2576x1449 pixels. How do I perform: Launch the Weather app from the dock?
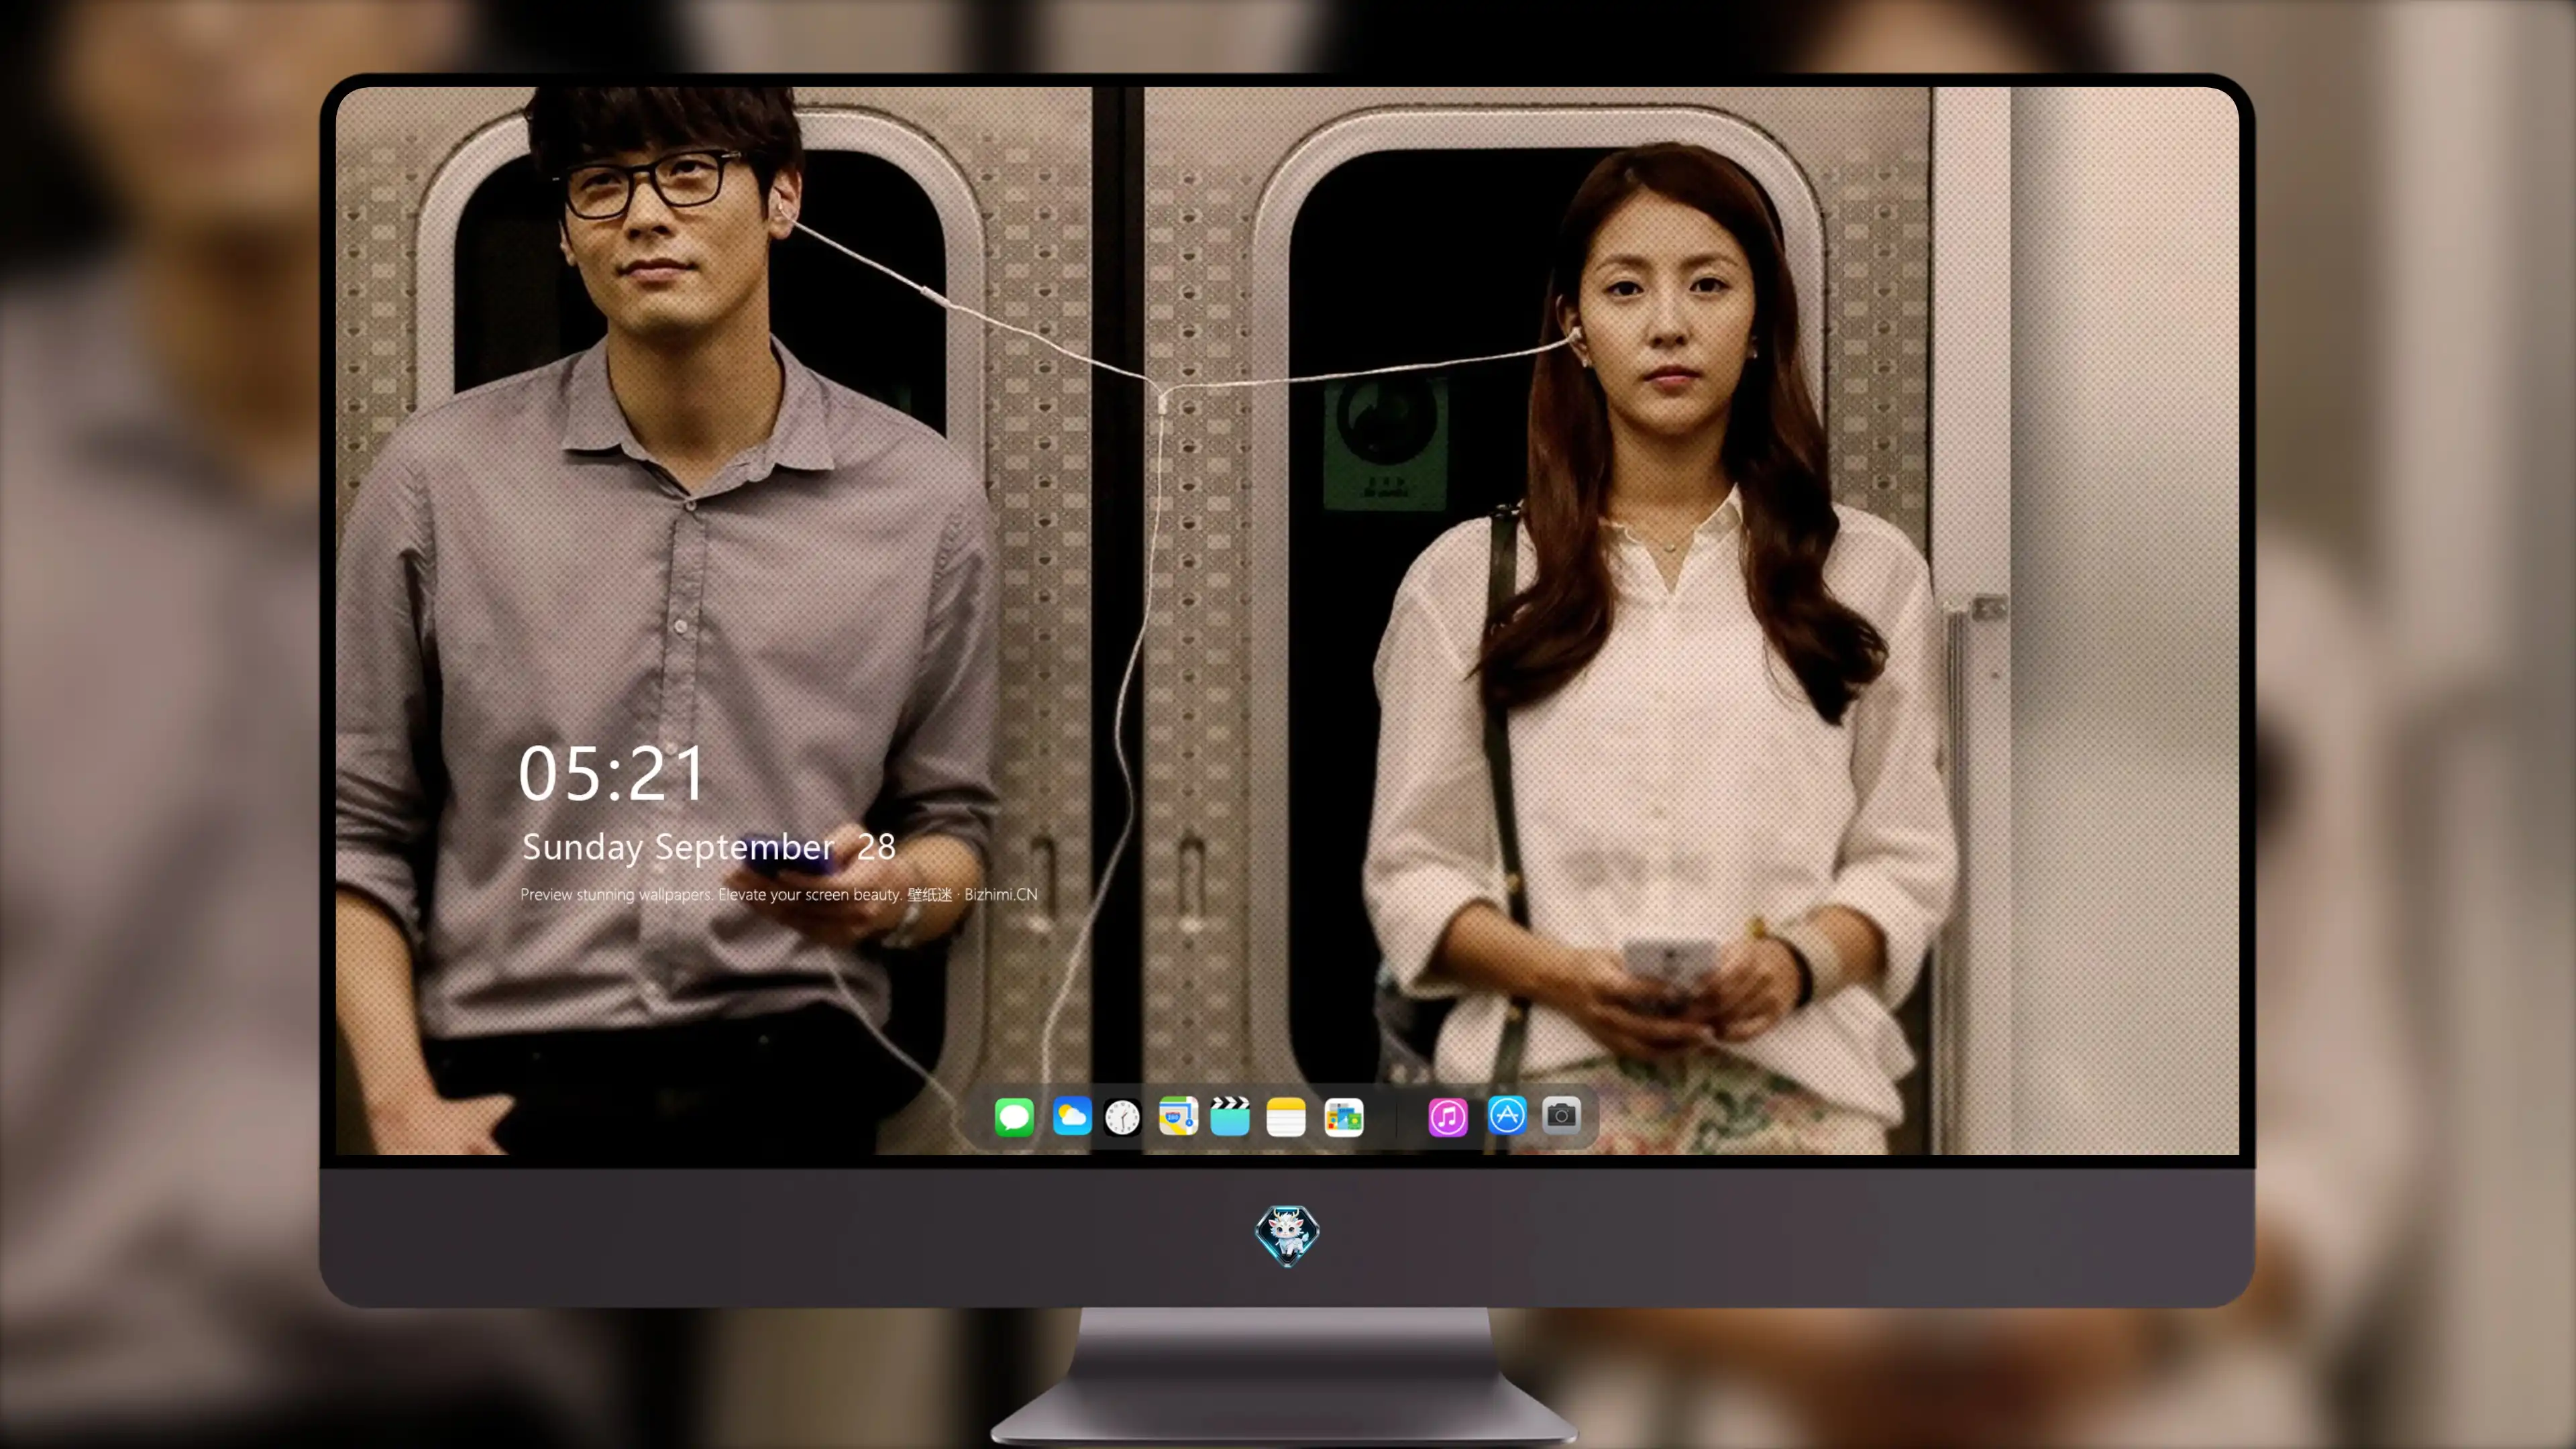1071,1116
